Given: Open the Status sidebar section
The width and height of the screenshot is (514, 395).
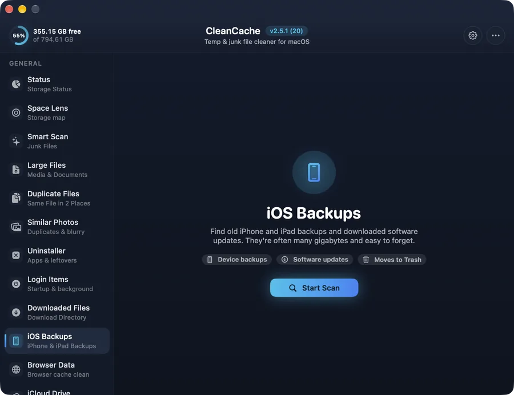Looking at the screenshot, I should pyautogui.click(x=57, y=84).
